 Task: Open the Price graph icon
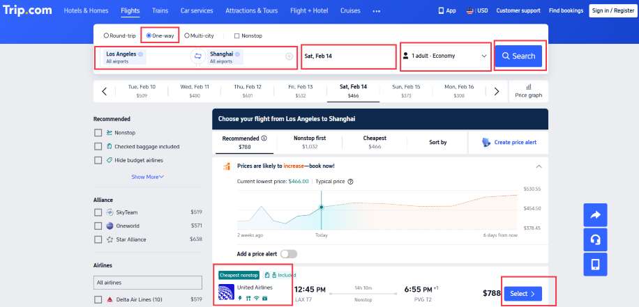click(528, 86)
